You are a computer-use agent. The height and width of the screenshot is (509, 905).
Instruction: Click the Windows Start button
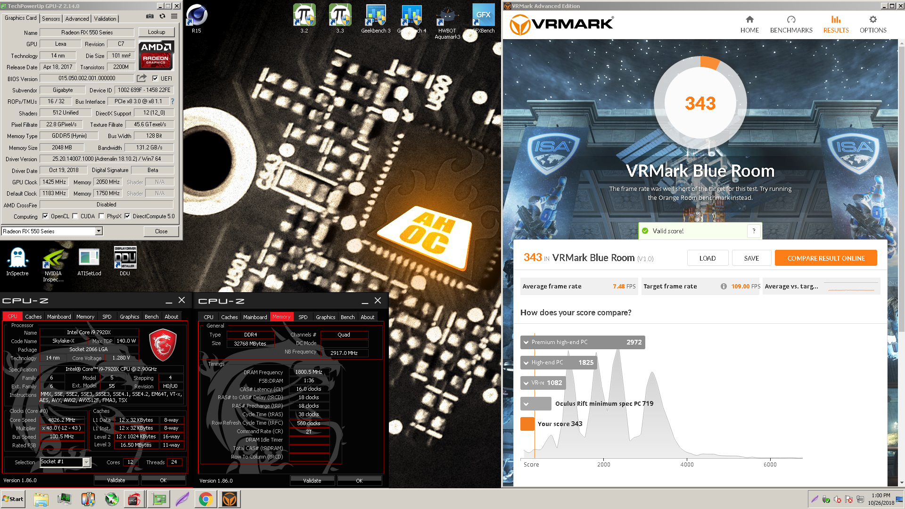13,499
